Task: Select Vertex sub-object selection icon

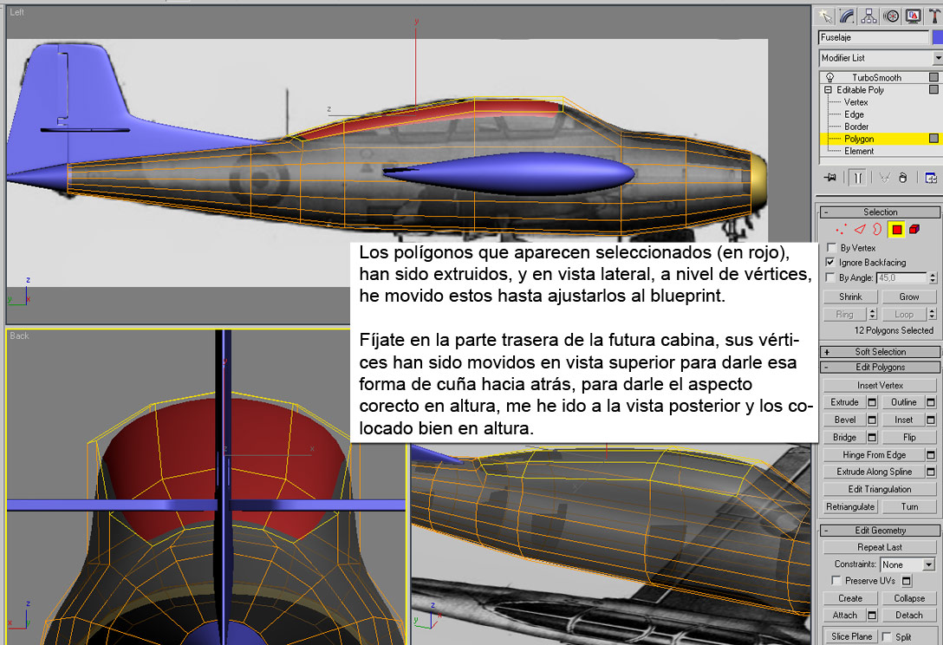Action: tap(841, 229)
